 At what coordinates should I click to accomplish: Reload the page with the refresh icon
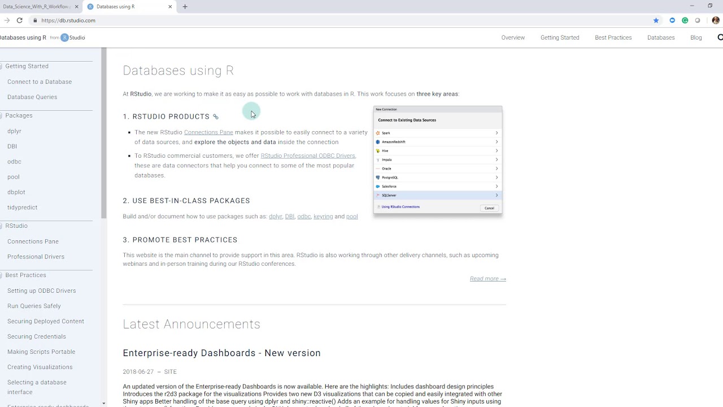point(19,20)
